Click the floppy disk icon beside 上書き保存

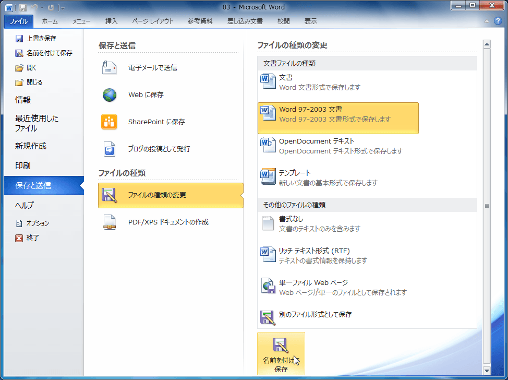pos(19,39)
